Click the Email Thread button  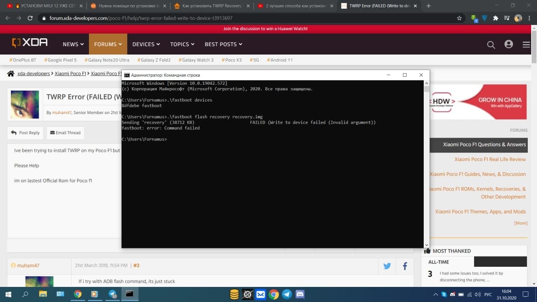tap(65, 133)
